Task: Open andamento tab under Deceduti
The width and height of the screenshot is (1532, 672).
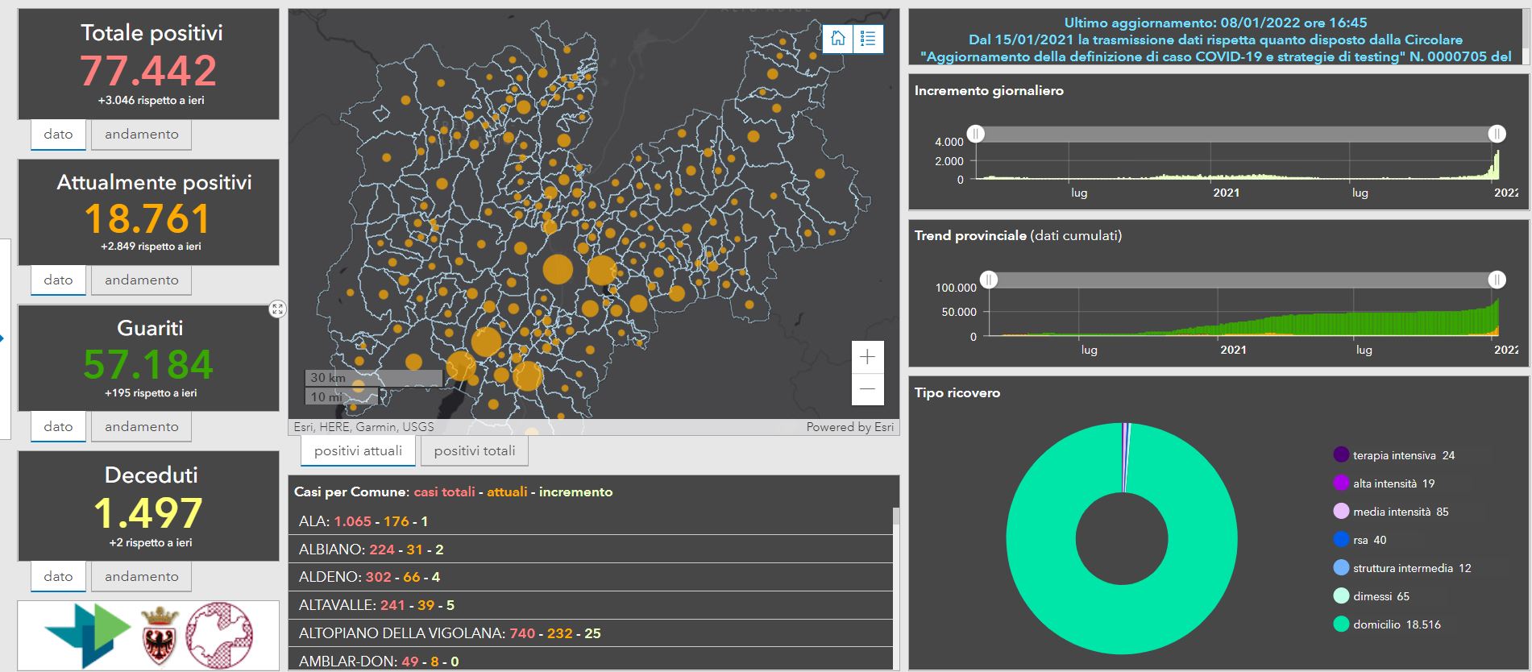Action: pyautogui.click(x=142, y=577)
